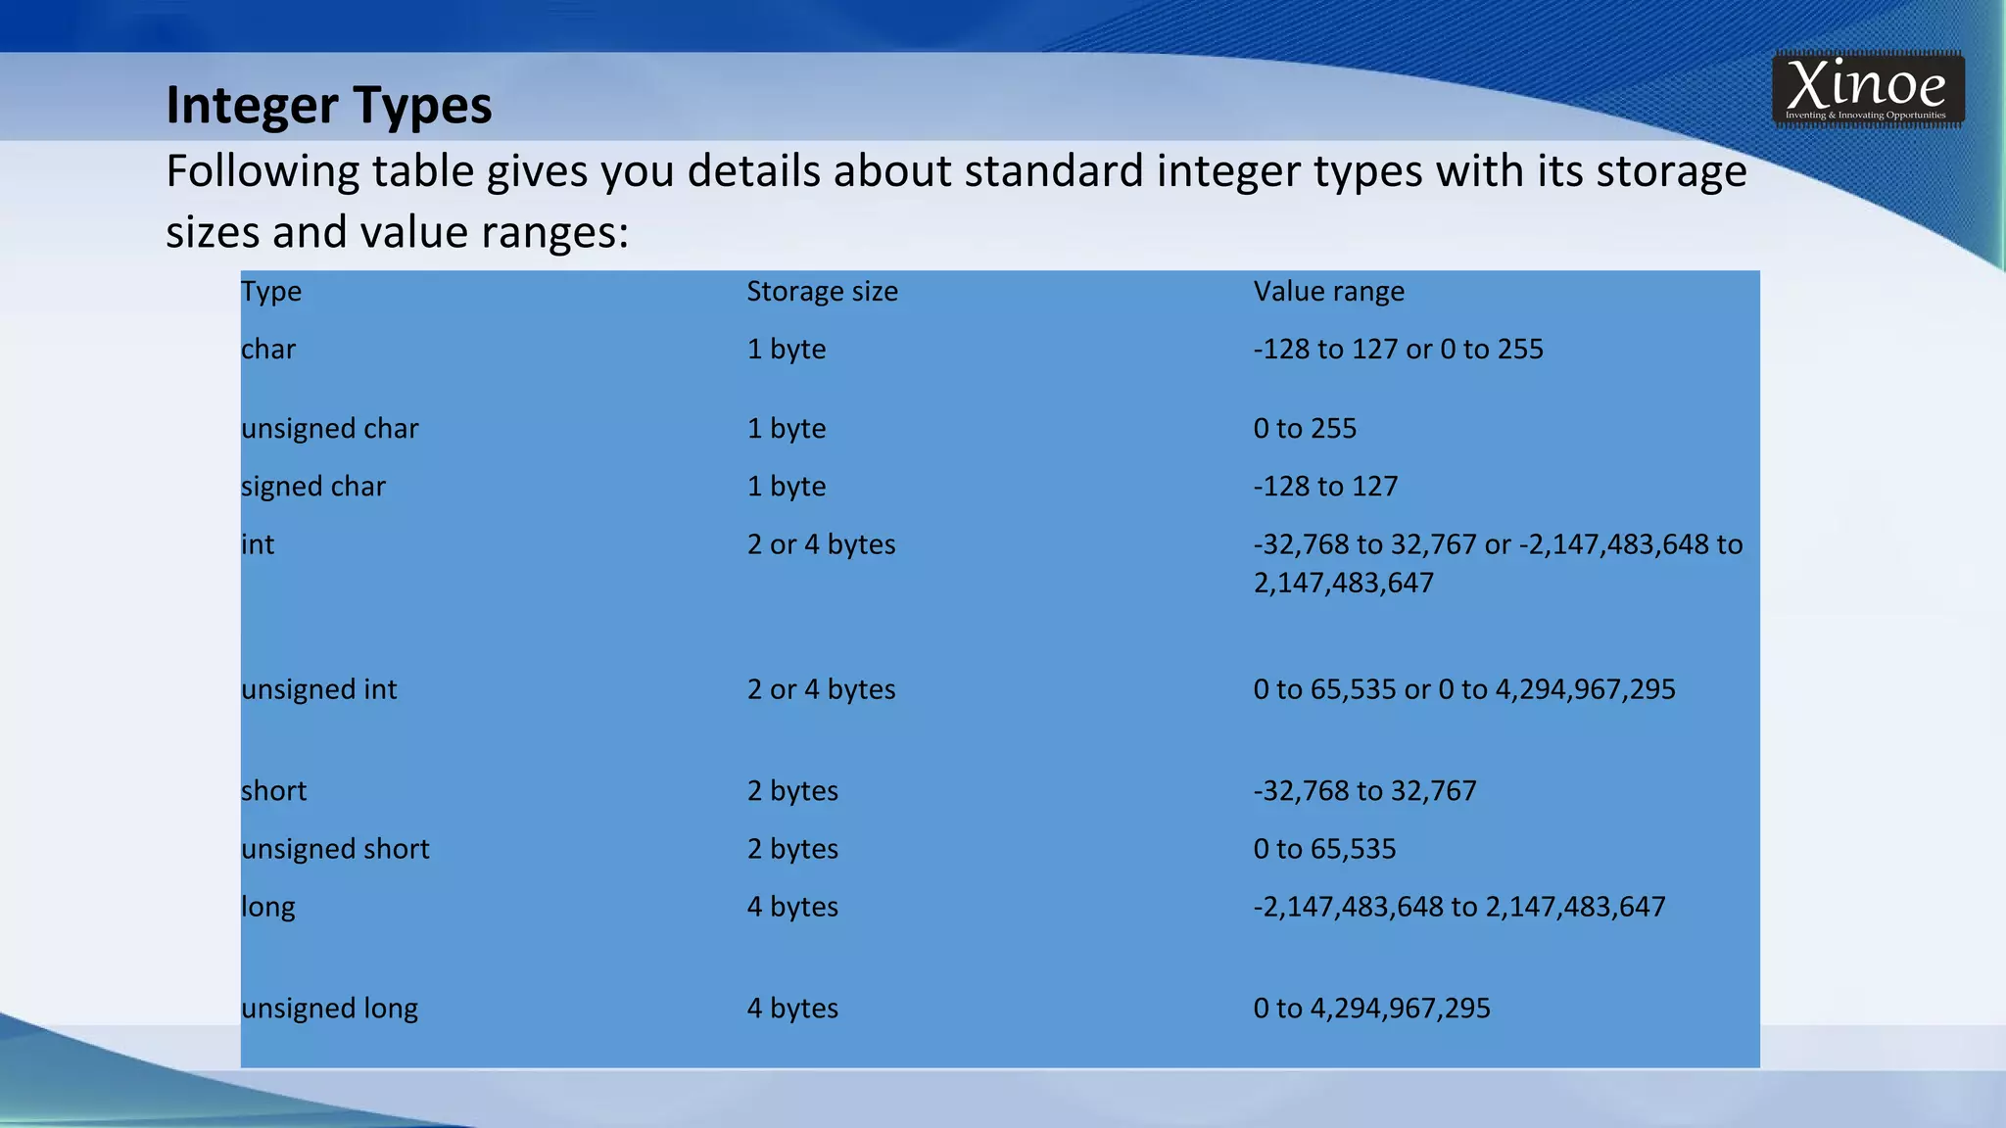Select the unsigned int type cell

318,689
